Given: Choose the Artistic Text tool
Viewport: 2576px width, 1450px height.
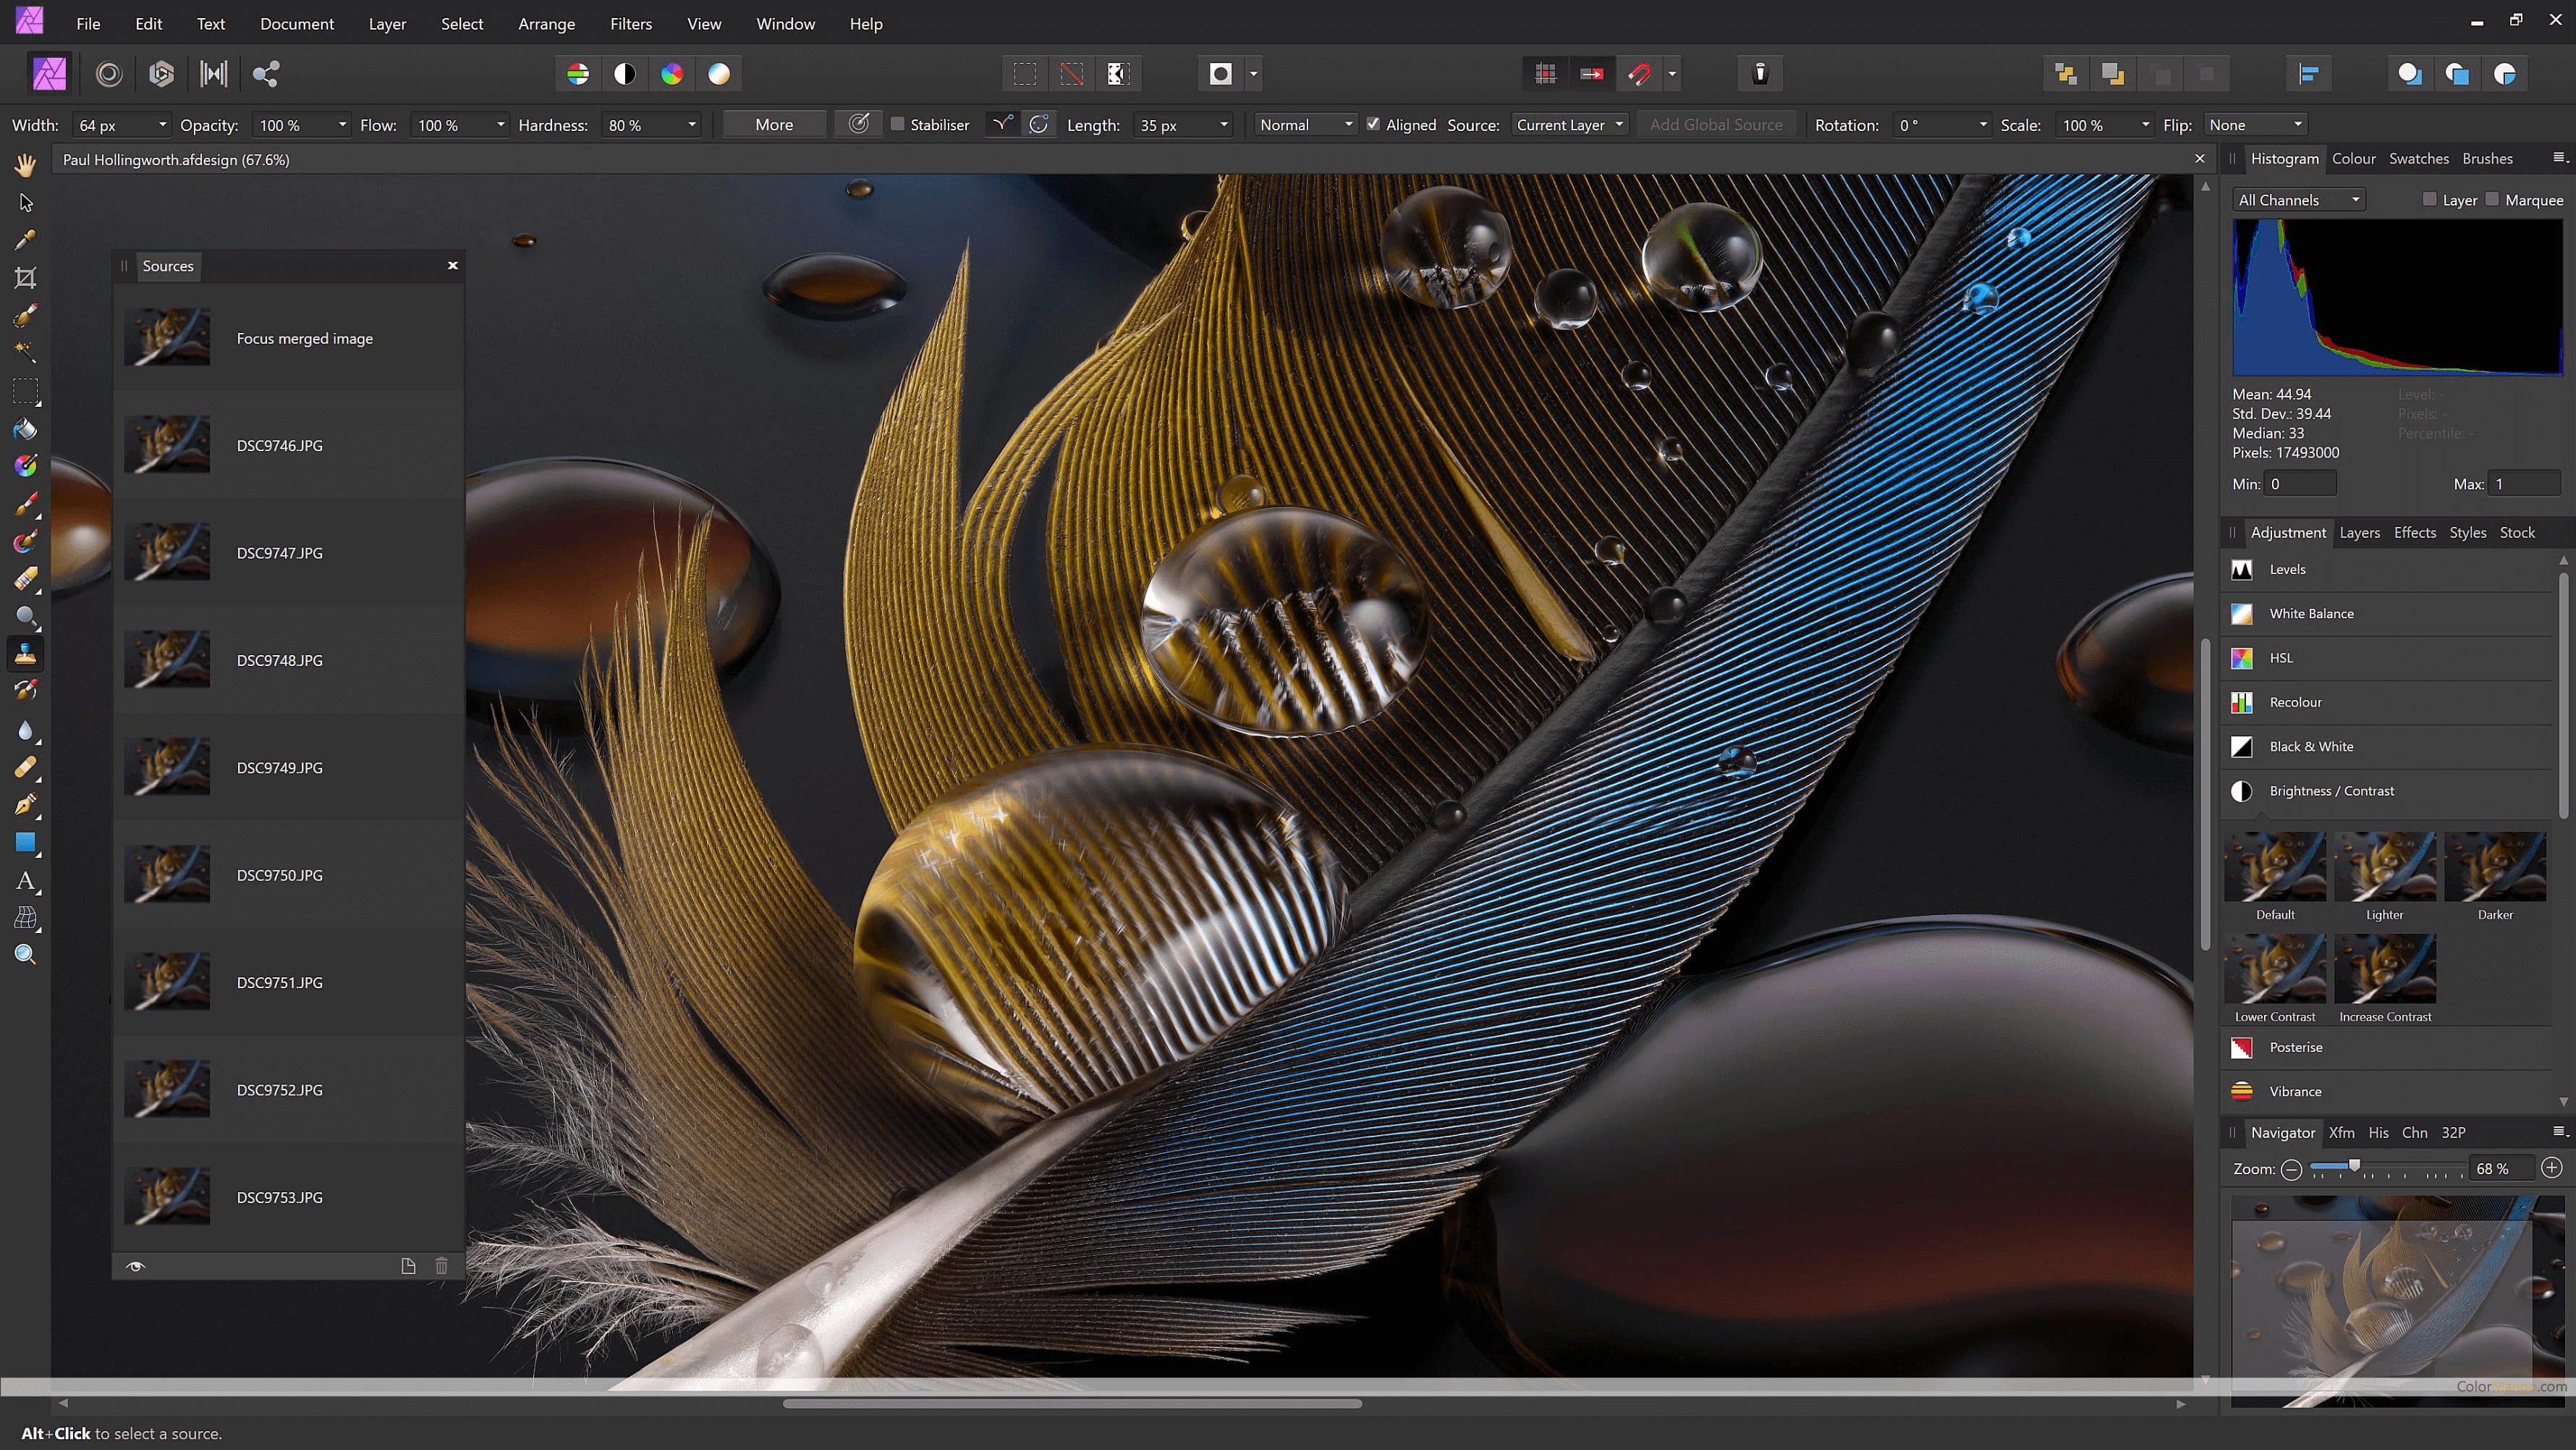Looking at the screenshot, I should coord(25,880).
